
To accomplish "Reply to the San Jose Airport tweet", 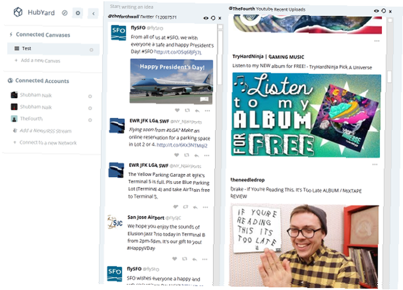I will (195, 259).
